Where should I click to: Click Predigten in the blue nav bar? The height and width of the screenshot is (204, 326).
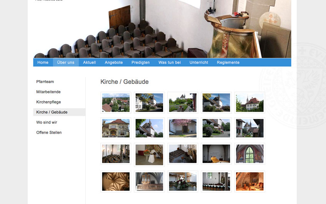141,62
